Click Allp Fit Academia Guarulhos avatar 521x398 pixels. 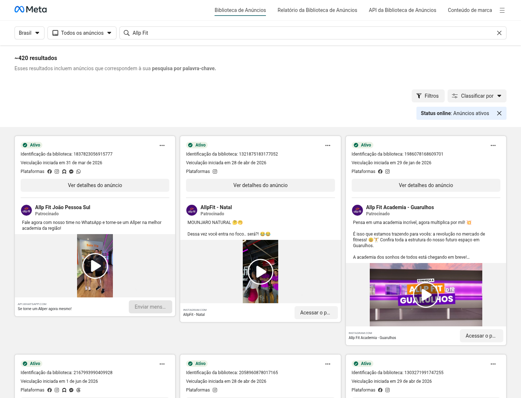(x=357, y=210)
